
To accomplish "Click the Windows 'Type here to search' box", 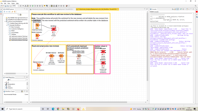I will click(23, 109).
